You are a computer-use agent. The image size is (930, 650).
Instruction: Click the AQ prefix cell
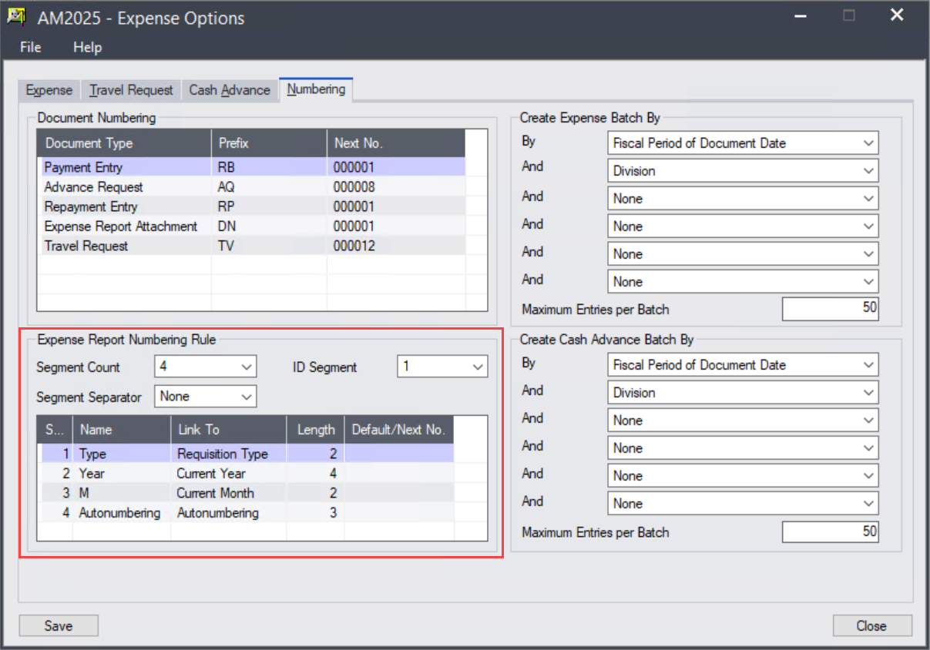pyautogui.click(x=269, y=187)
